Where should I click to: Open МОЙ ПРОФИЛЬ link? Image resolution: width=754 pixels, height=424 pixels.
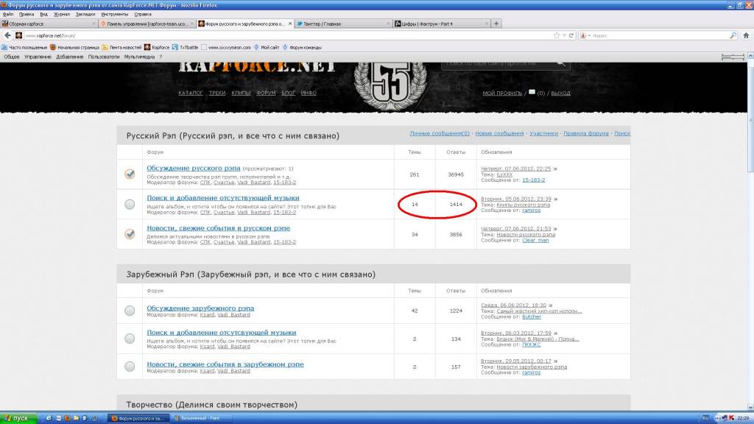click(502, 93)
